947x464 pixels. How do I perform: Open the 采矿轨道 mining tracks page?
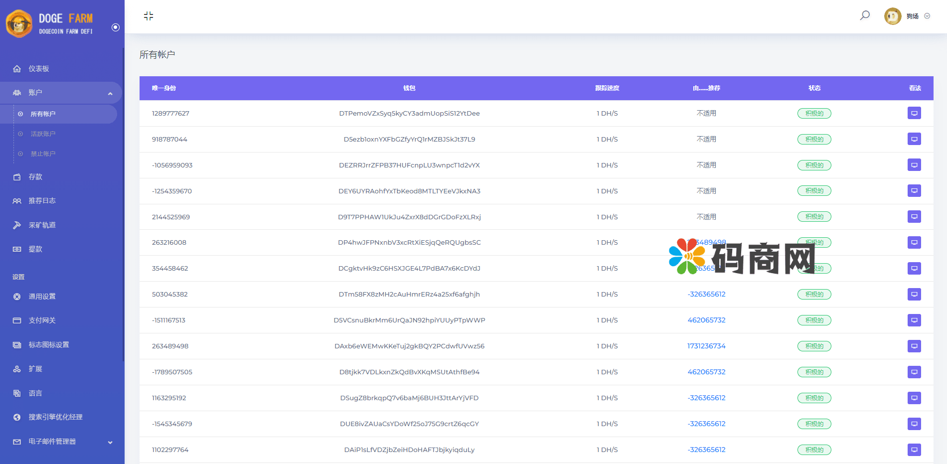point(42,225)
